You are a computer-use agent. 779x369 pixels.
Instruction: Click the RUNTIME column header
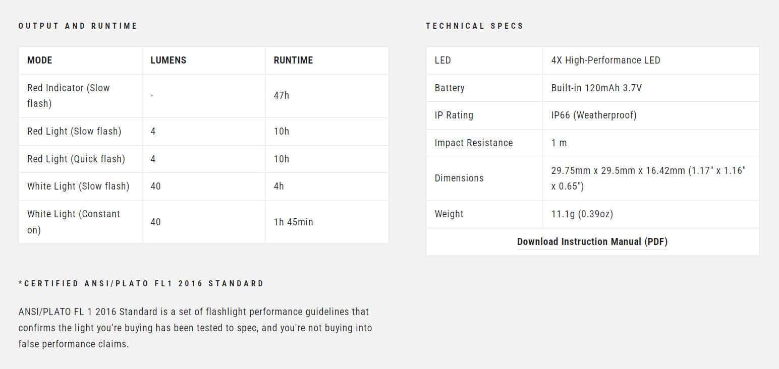[293, 60]
